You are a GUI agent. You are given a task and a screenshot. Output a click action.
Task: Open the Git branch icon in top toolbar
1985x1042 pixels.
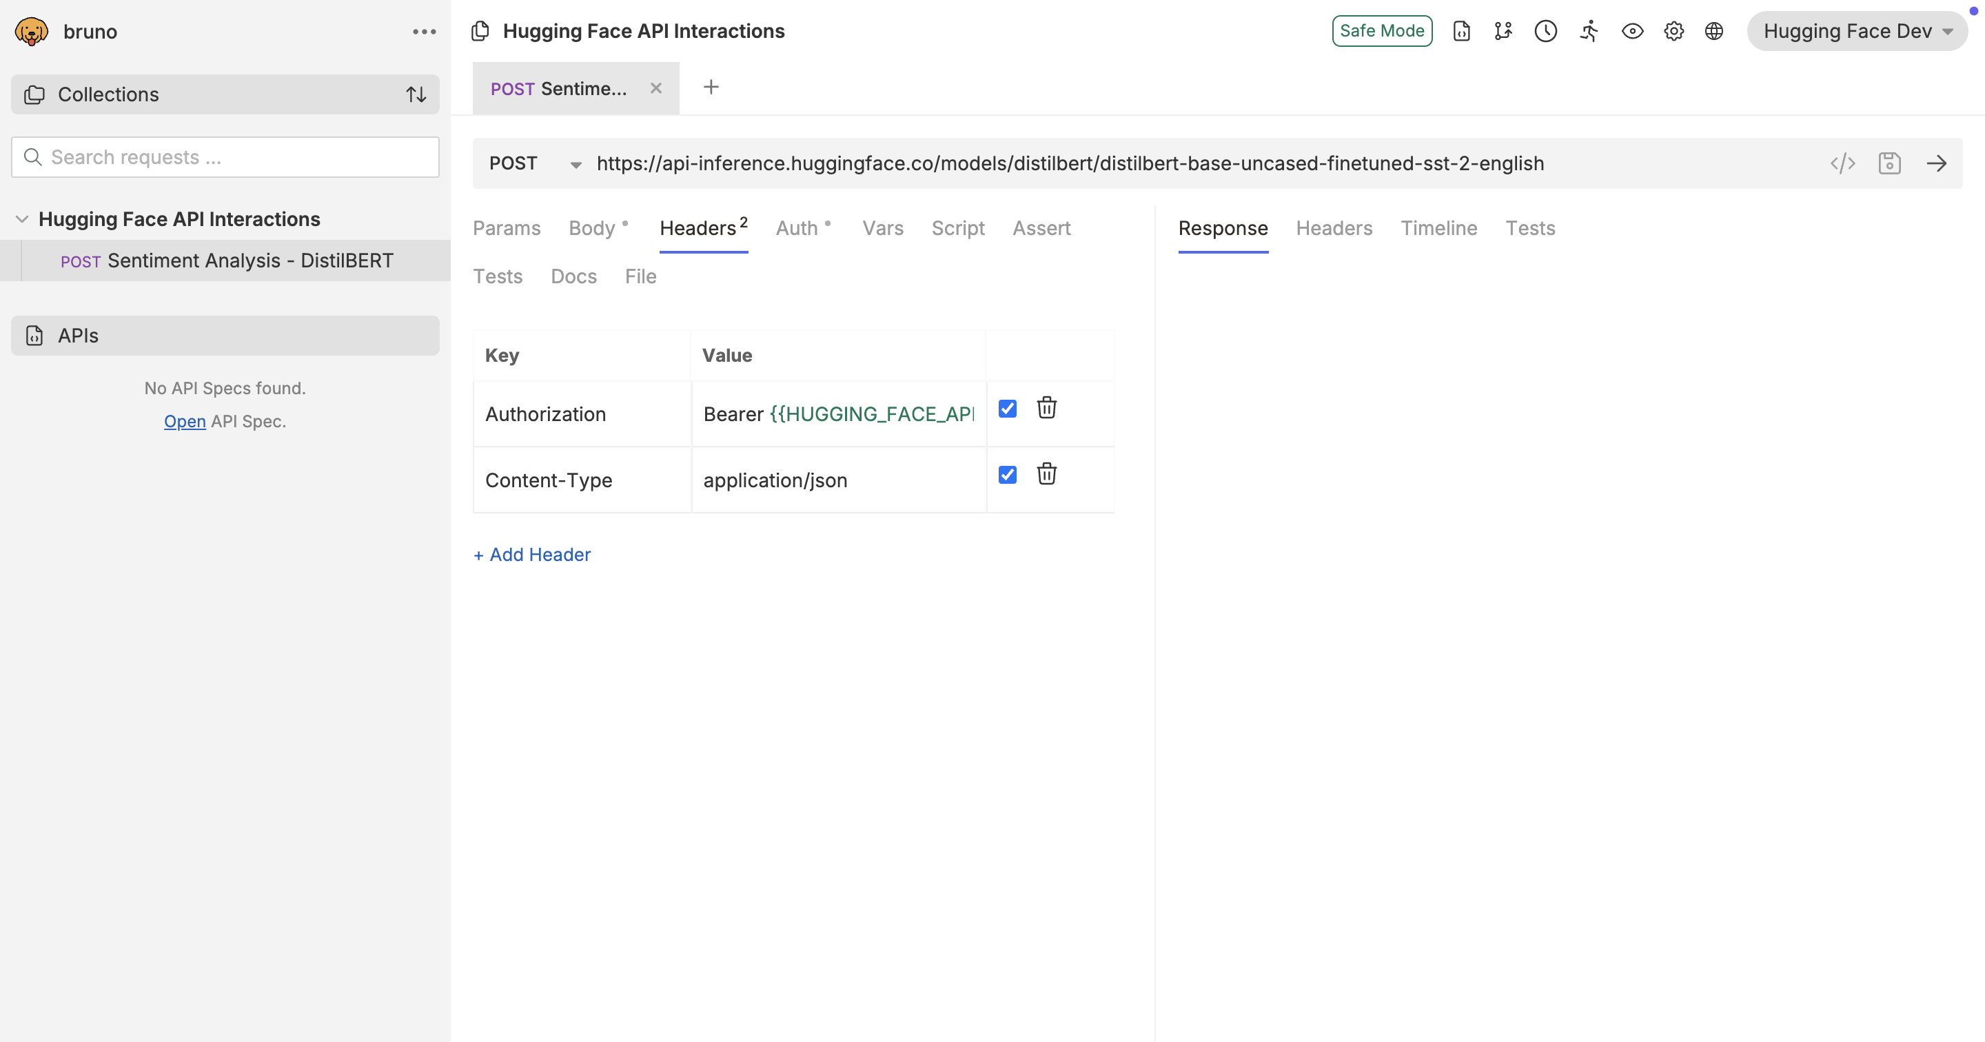coord(1503,32)
